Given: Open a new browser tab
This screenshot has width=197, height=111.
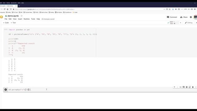Looking at the screenshot, I should 19,6.
